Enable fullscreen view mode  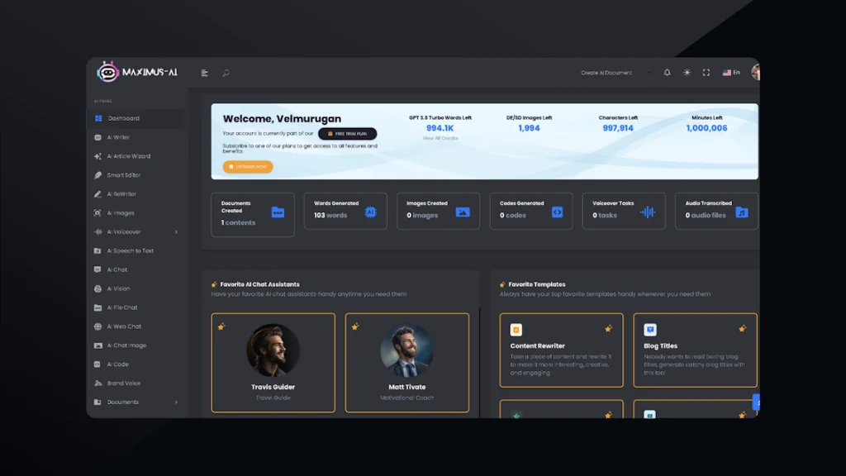[x=706, y=72]
